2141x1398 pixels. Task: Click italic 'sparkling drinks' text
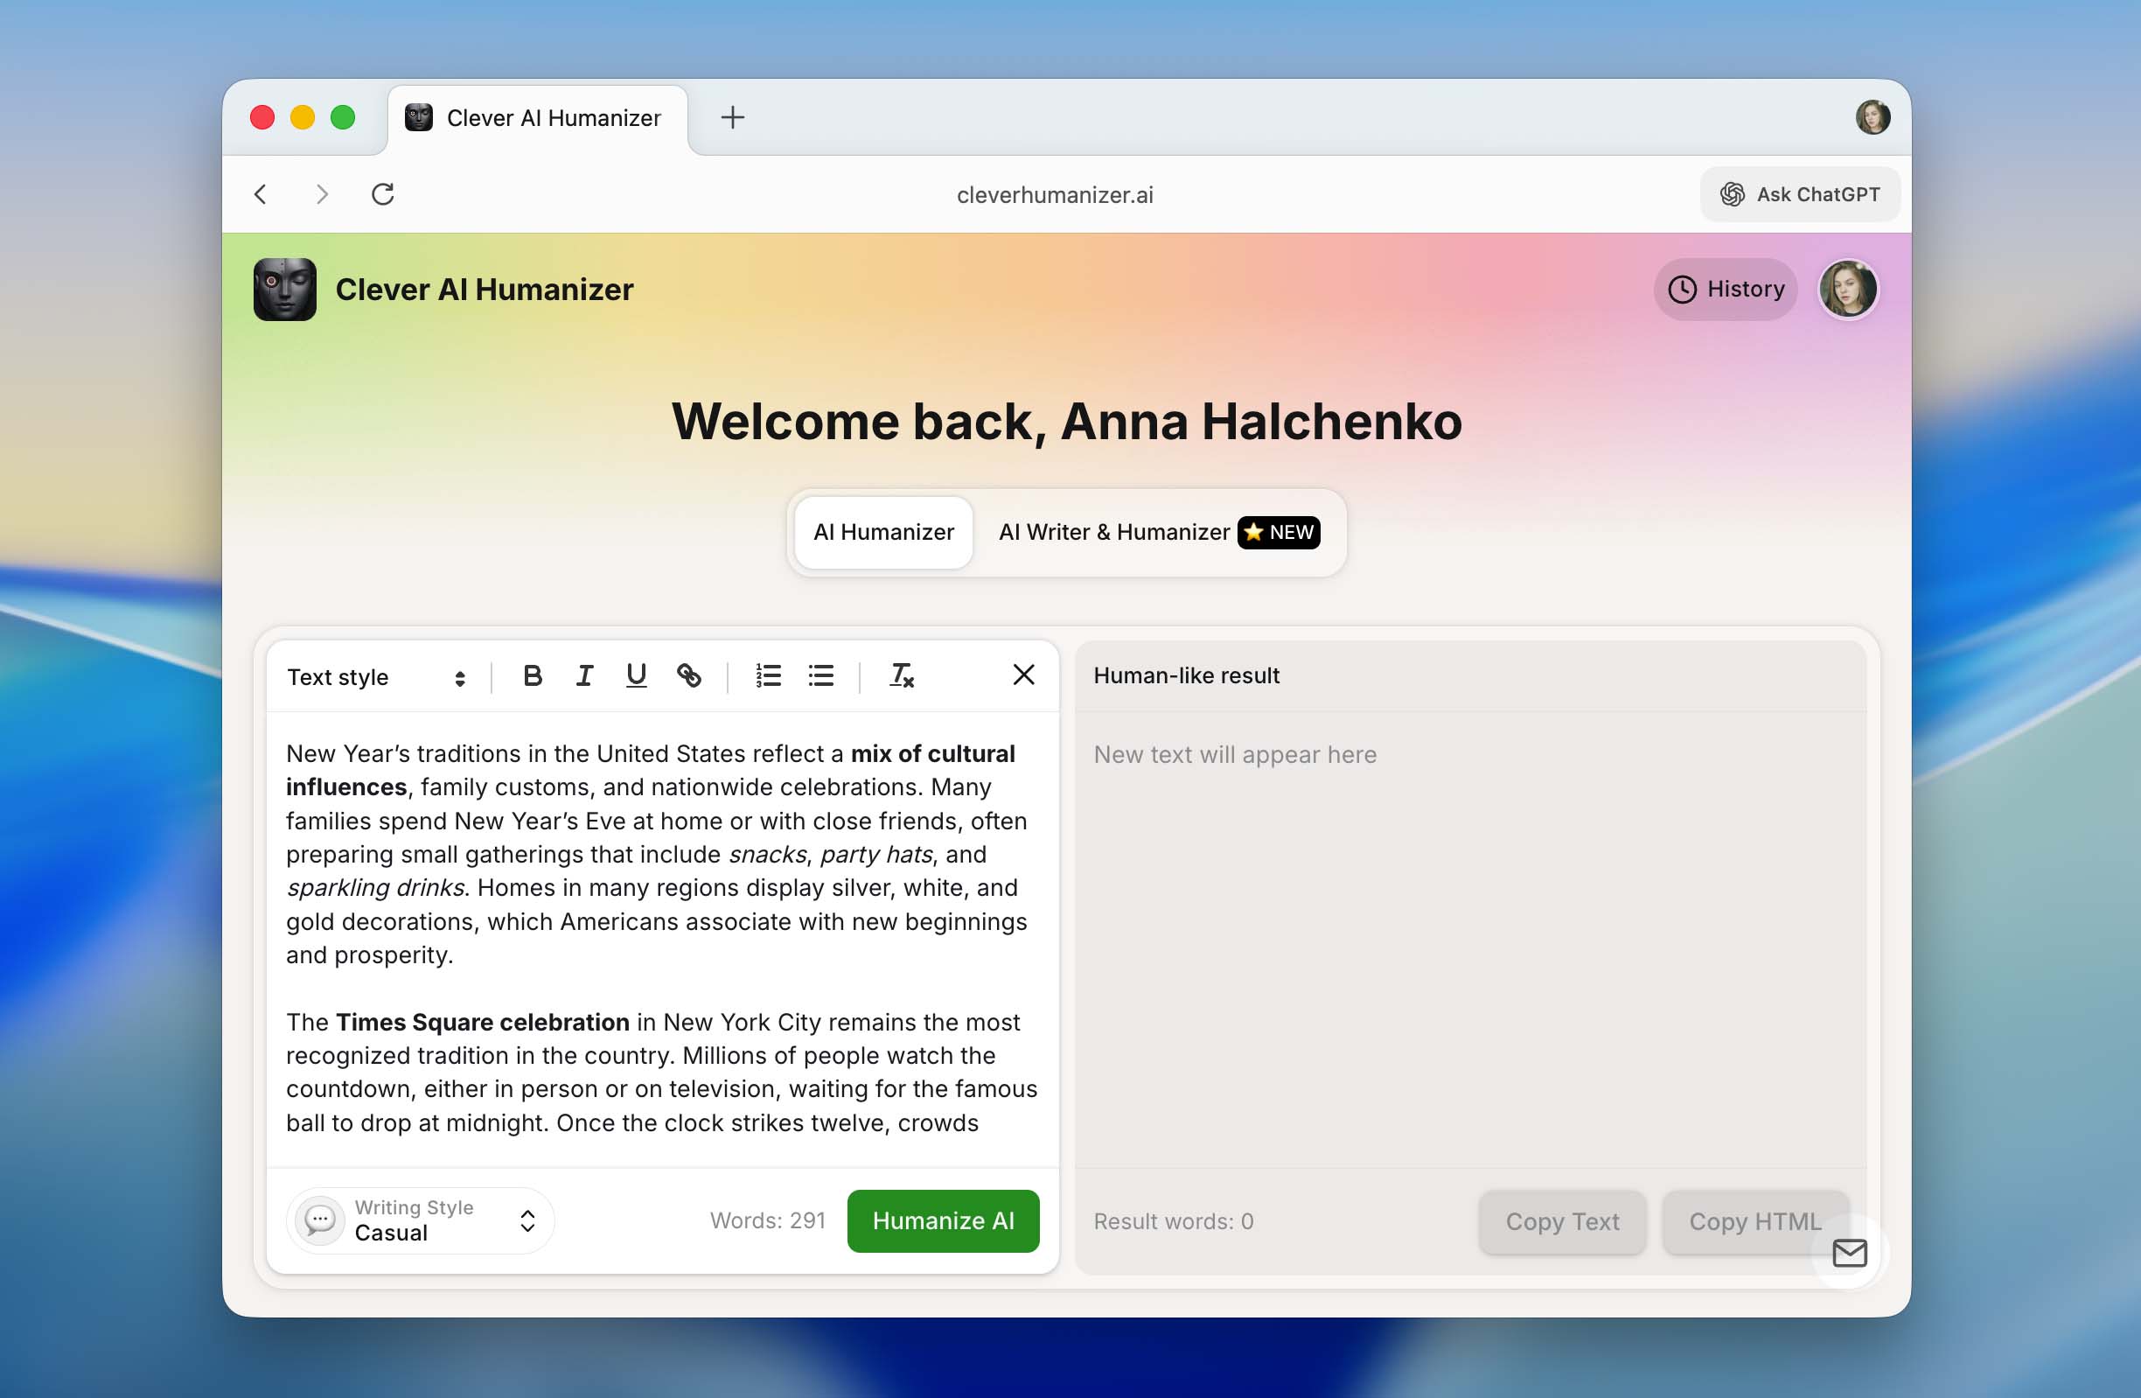(x=376, y=888)
